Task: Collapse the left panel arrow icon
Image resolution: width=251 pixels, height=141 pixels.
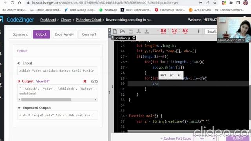Action: pyautogui.click(x=110, y=30)
